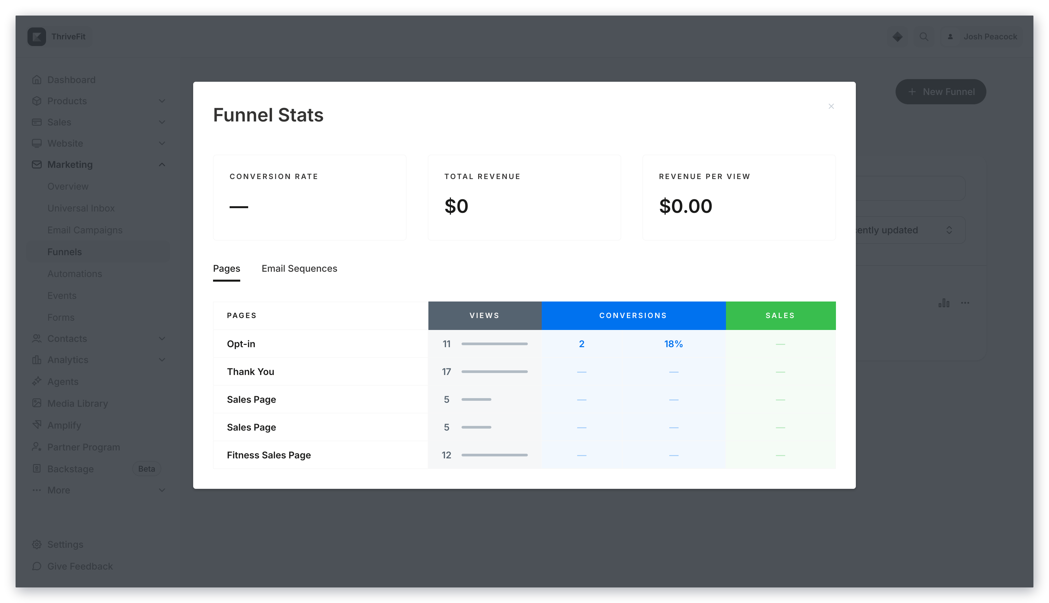Click the Sales card icon

coord(36,122)
